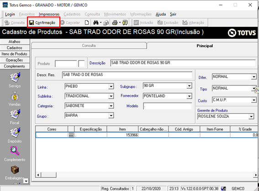Open the Ajuda menu
259x191 pixels.
click(x=160, y=14)
